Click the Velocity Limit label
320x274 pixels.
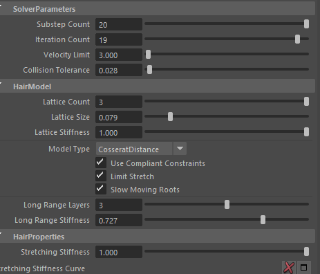pos(66,55)
